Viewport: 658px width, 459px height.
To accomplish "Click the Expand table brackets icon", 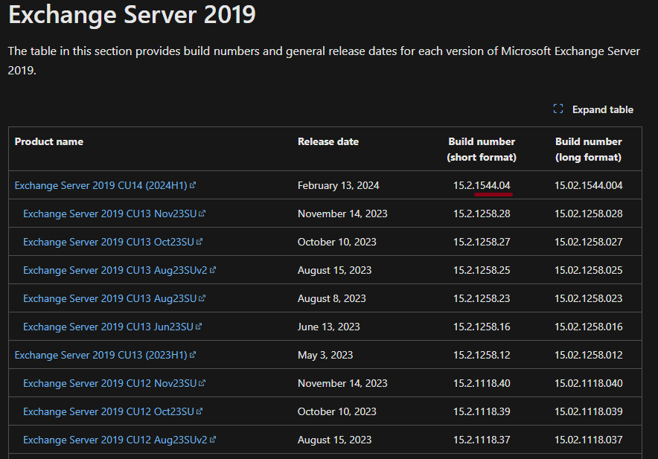I will click(558, 109).
